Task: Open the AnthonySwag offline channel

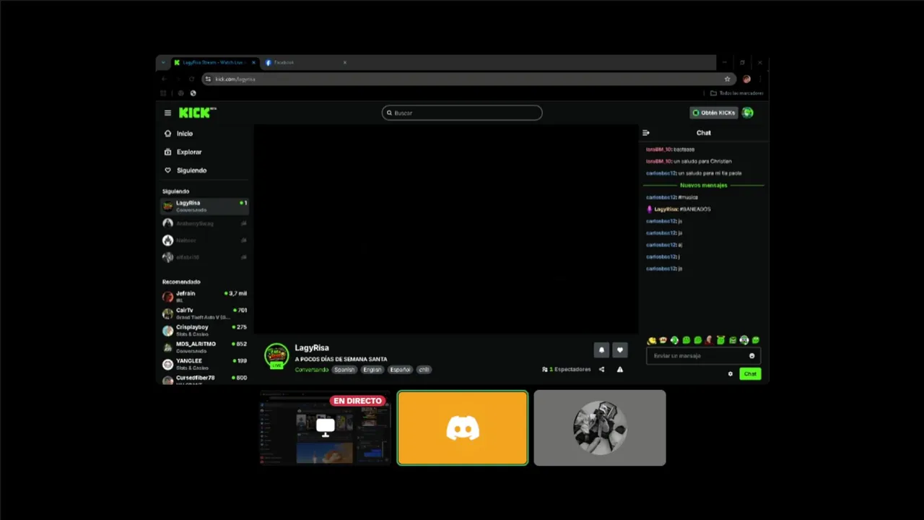Action: coord(204,223)
